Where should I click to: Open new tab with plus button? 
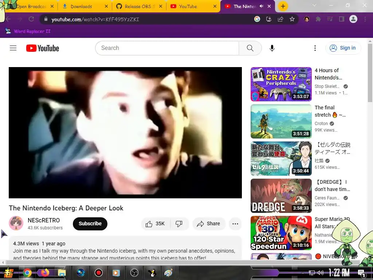point(283,6)
